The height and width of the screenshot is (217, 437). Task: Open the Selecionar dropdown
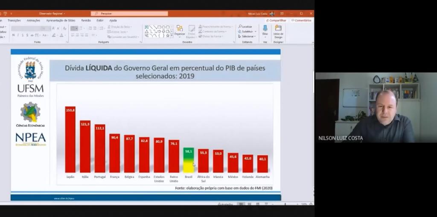(248, 36)
